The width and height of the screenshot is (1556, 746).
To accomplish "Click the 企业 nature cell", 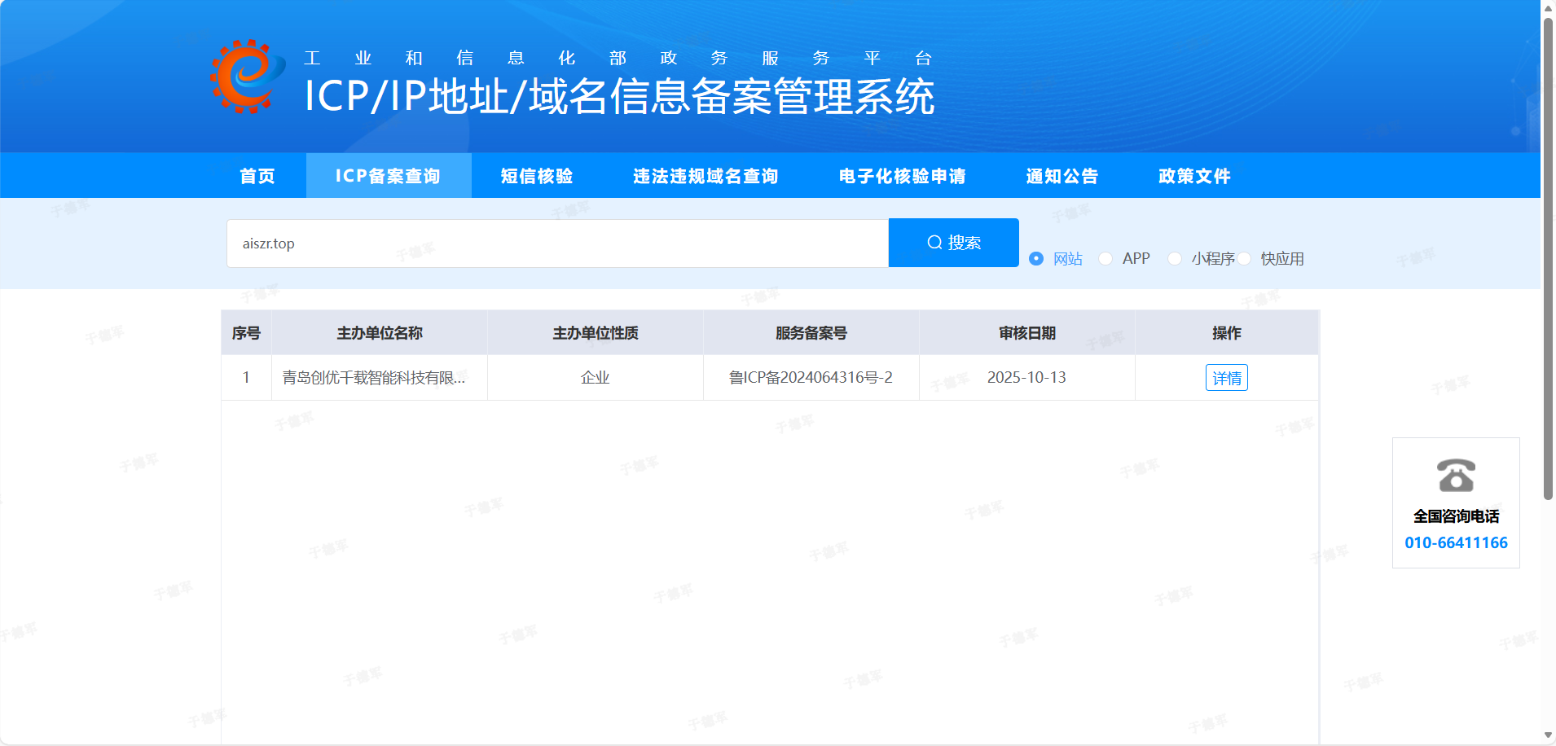I will (x=595, y=377).
